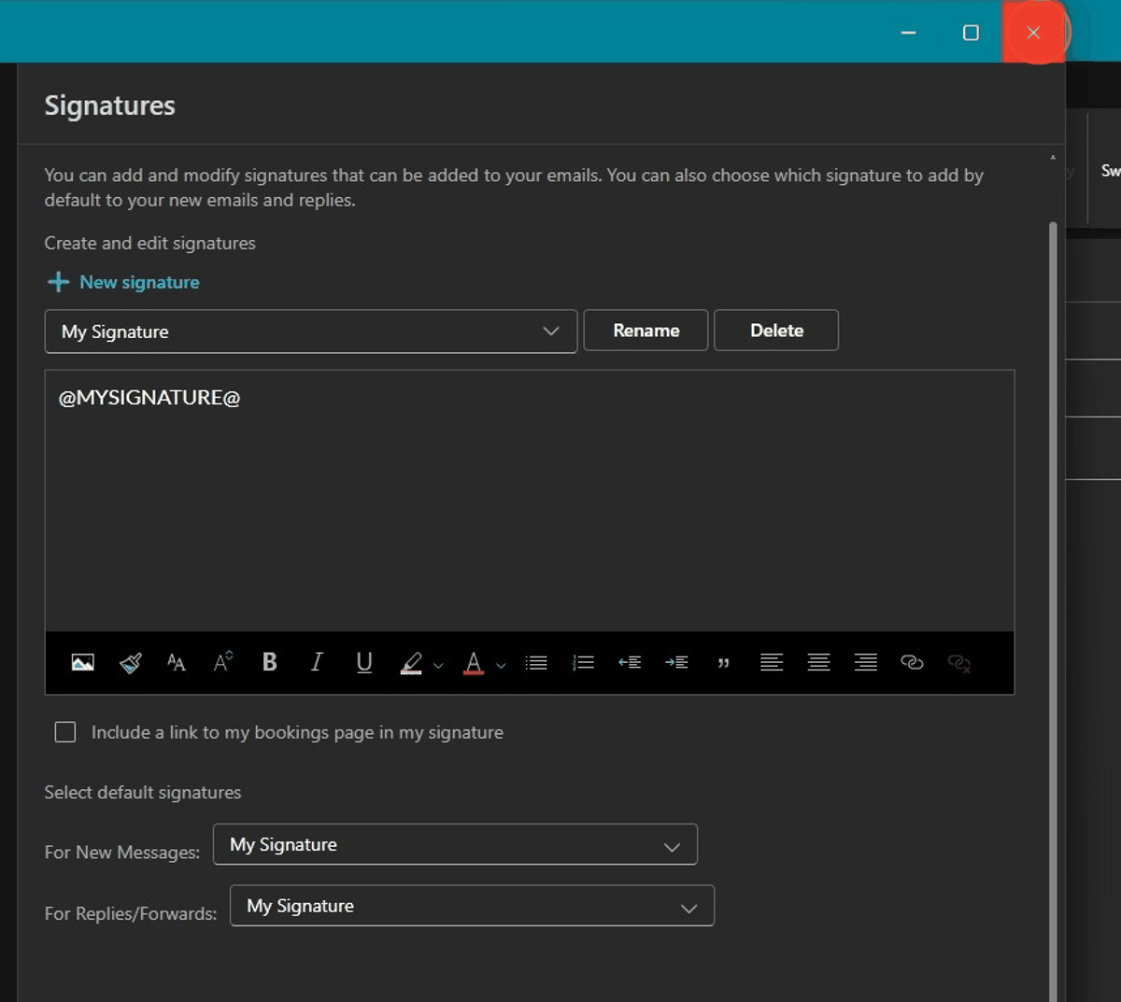1121x1002 pixels.
Task: Click the plus icon for new signature
Action: pos(58,282)
